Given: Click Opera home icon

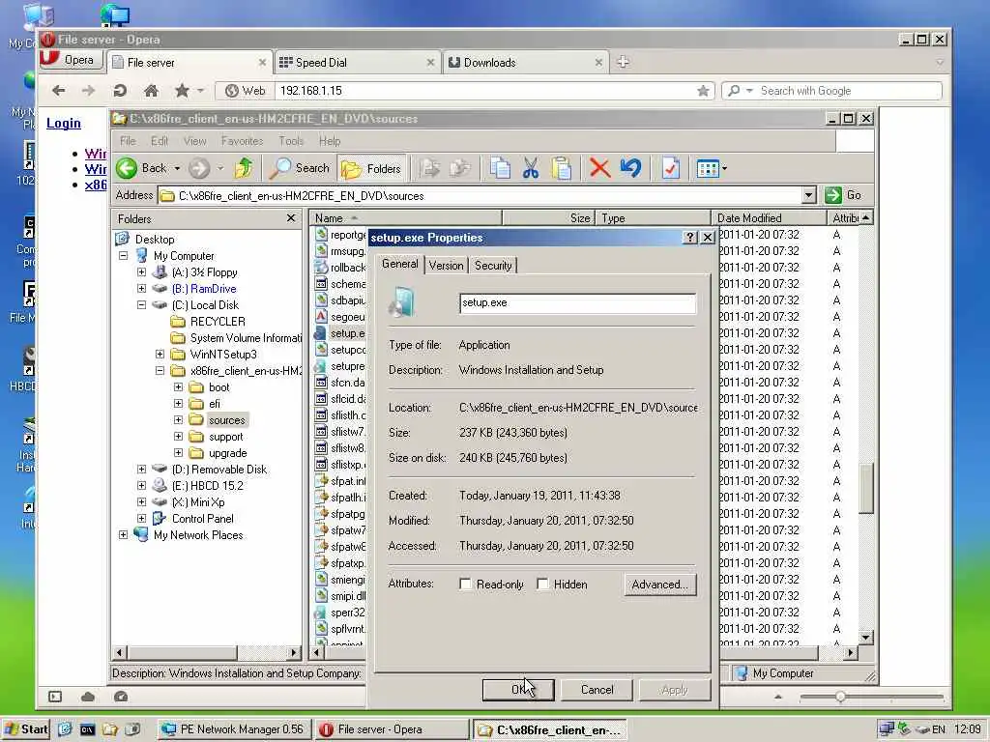Looking at the screenshot, I should tap(151, 91).
